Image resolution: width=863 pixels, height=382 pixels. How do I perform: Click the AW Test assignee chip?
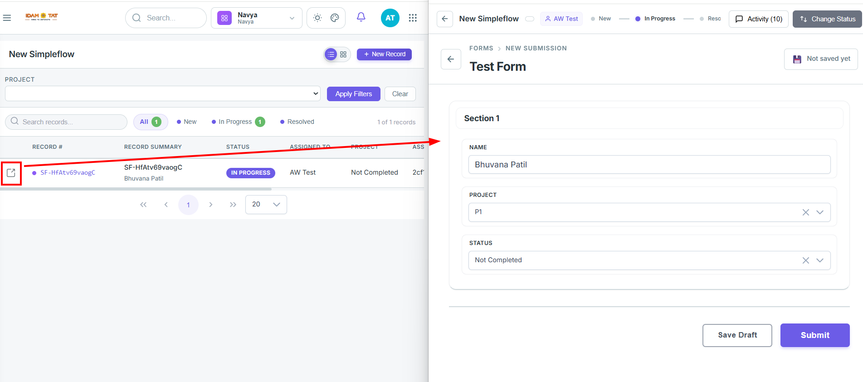[x=561, y=19]
